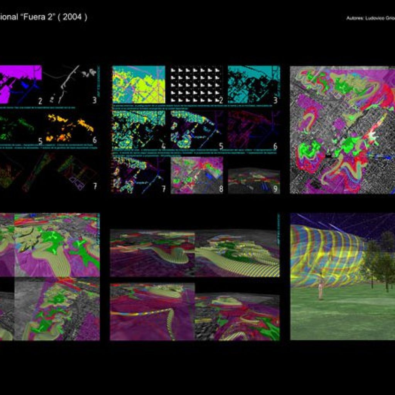Screen dimensions: 395x395
Task: Open the colored aerial overlay thumbnail numbered 8
Action: tap(197, 176)
